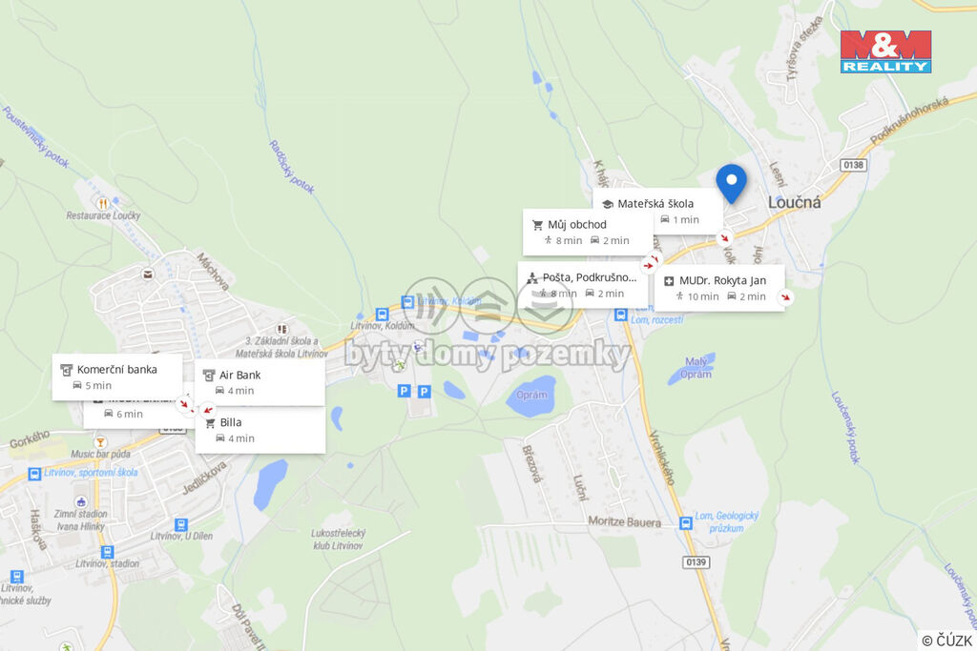The image size is (977, 651).
Task: Open the Můj obchod info card
Action: click(588, 233)
